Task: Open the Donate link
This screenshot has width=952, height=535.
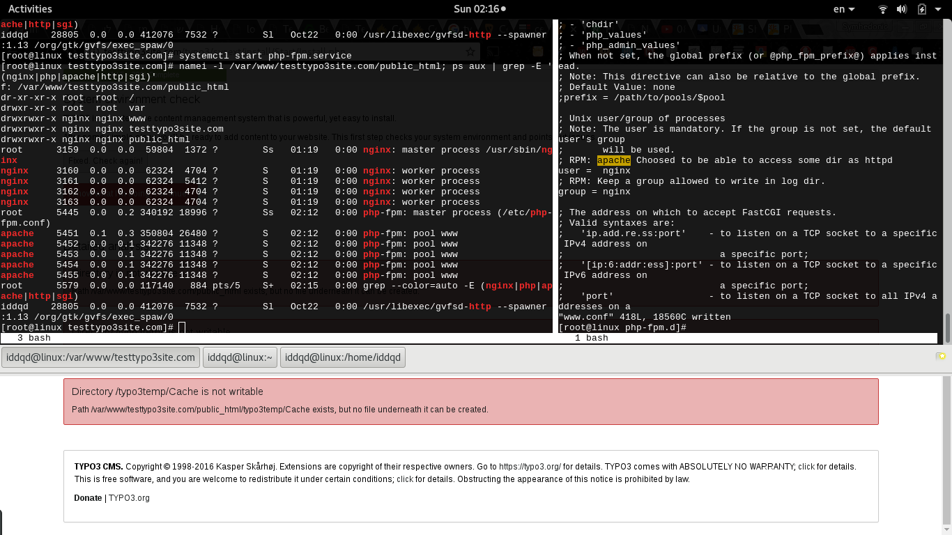Action: pos(88,498)
